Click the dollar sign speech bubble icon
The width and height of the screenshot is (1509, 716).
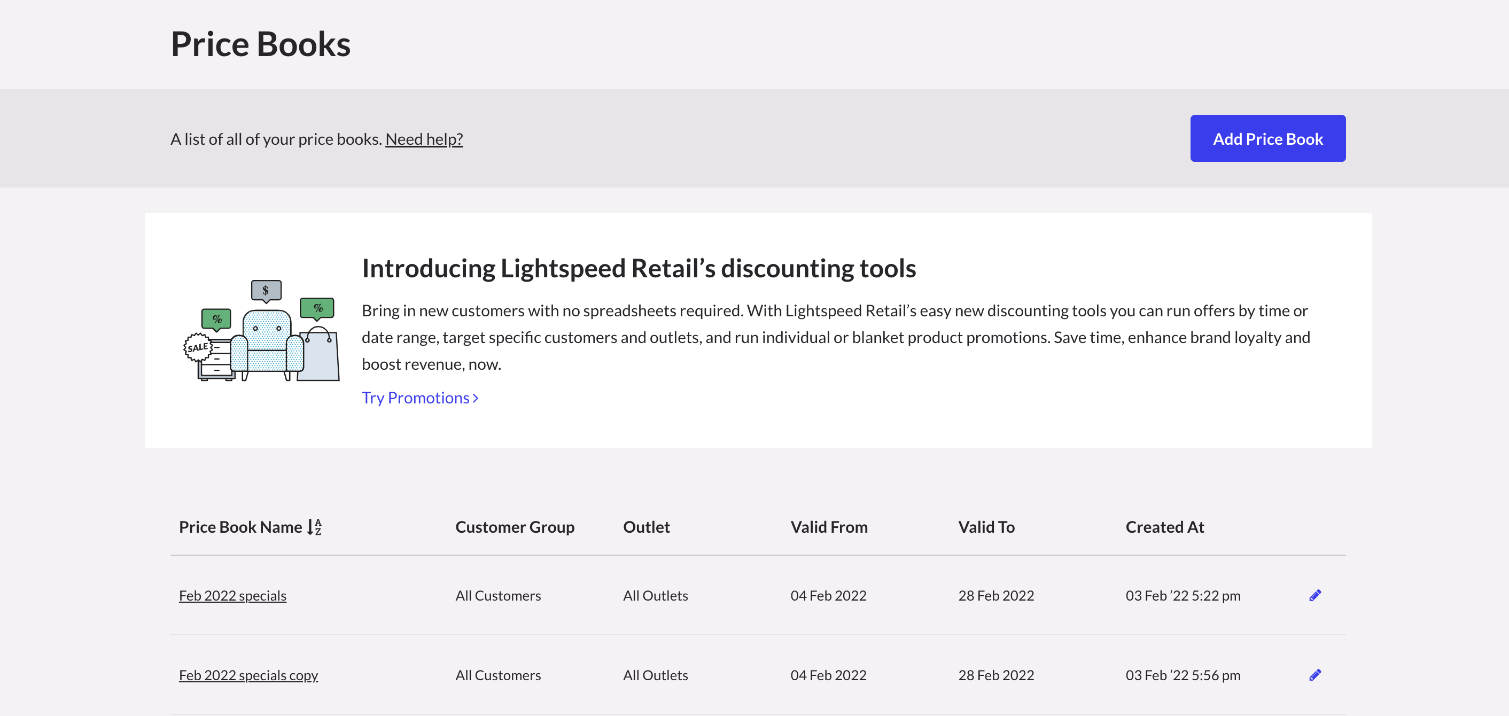[266, 290]
